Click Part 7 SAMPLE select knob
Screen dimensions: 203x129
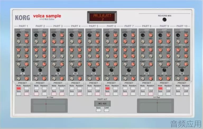pos(129,70)
